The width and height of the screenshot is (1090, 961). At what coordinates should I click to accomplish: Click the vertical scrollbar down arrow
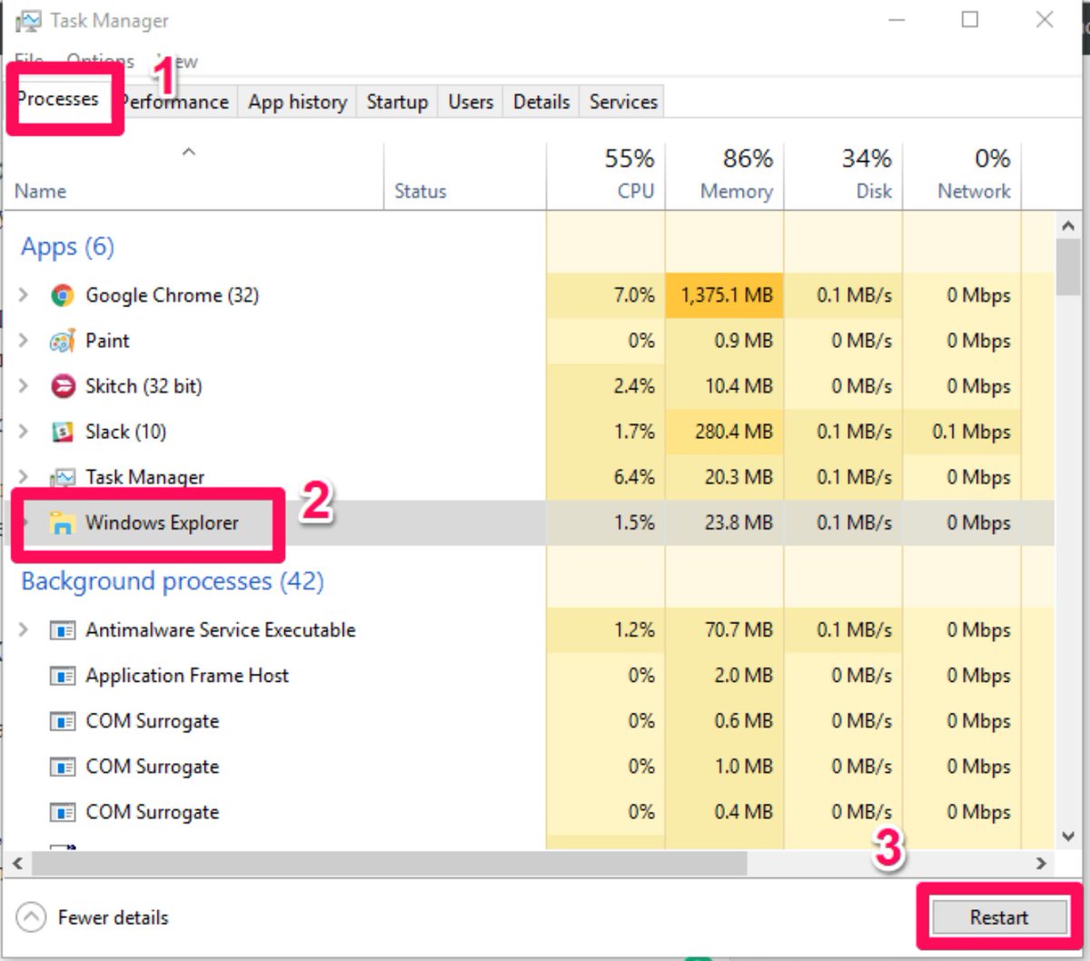click(1068, 837)
